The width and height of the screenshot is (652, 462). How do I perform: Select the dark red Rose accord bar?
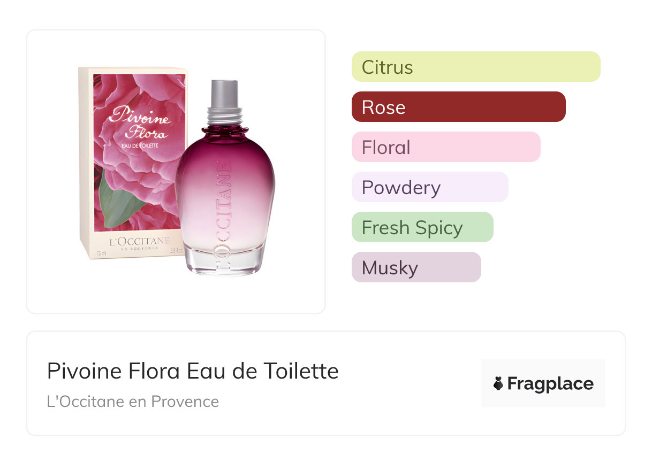(458, 107)
